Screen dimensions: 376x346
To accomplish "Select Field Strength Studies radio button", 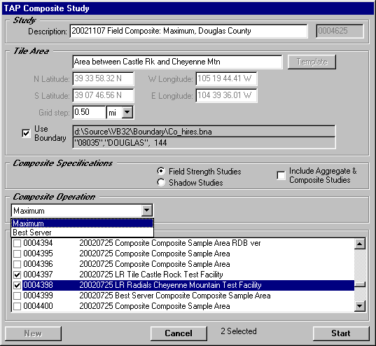I will coord(161,171).
